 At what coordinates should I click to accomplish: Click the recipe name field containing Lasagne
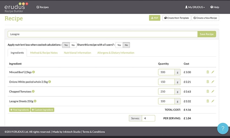tap(103, 34)
